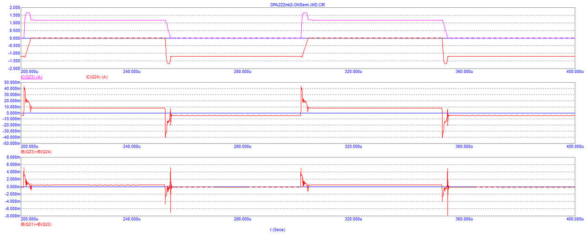586x237 pixels.
Task: Click 360.000u in the top collector-current plot
Action: (x=464, y=72)
